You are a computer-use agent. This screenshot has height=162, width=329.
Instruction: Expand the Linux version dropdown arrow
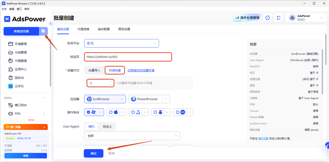tap(145, 112)
